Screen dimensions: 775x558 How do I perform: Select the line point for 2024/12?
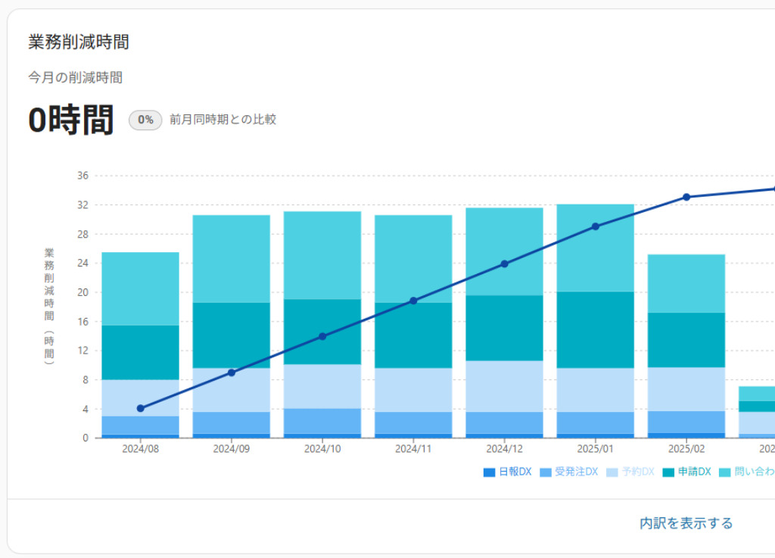point(504,264)
